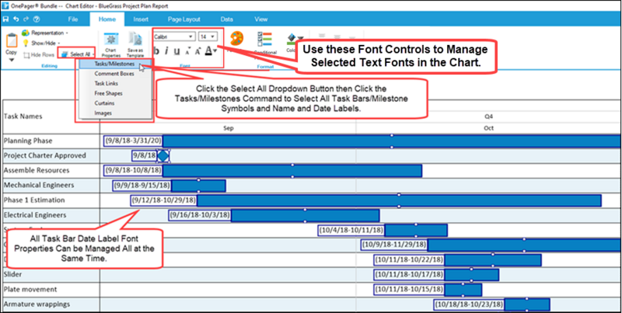The height and width of the screenshot is (313, 622).
Task: Click the Sep month header
Action: coord(228,128)
